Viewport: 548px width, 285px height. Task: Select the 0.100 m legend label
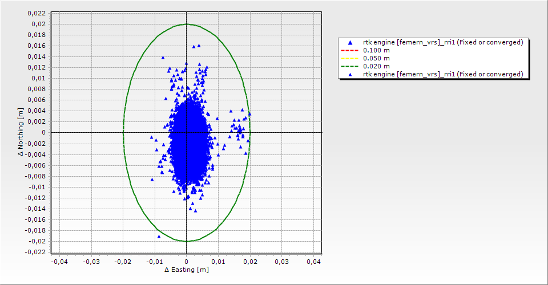click(377, 50)
